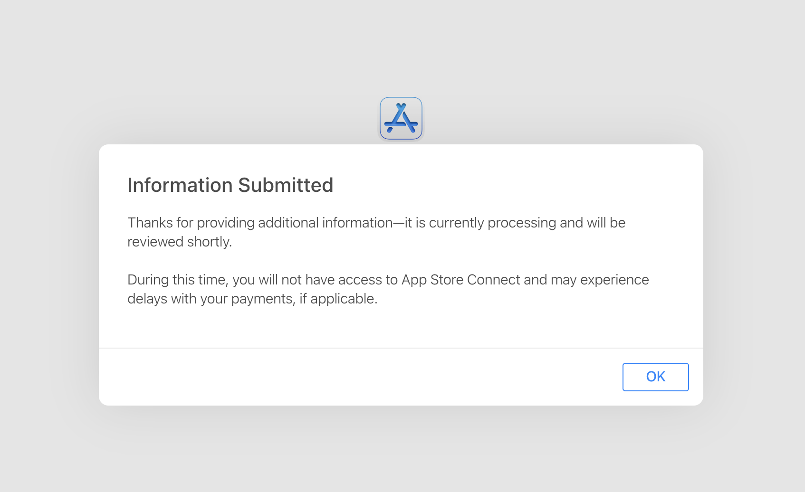Click the gray background below the dialog
Screen dimensions: 805x492
point(401,451)
